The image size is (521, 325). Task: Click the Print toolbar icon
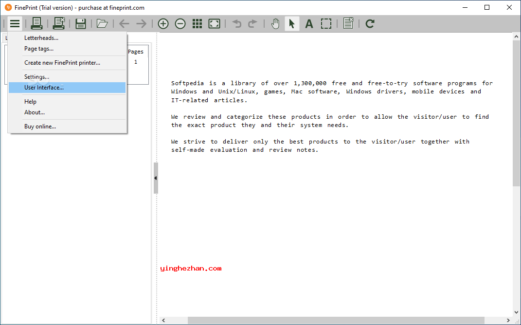pos(36,23)
